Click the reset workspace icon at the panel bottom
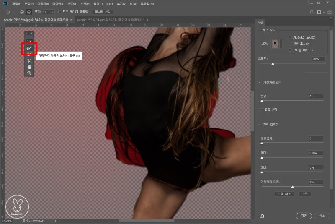Viewport: 335px width, 224px height. pyautogui.click(x=262, y=216)
